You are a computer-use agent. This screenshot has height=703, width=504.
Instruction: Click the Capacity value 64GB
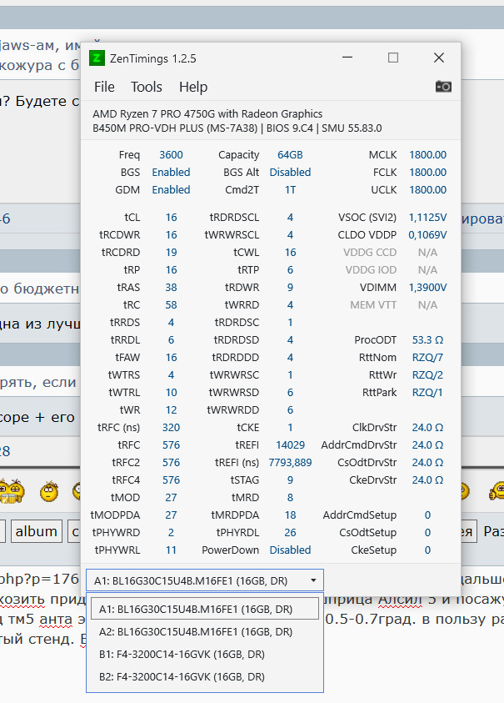coord(290,154)
